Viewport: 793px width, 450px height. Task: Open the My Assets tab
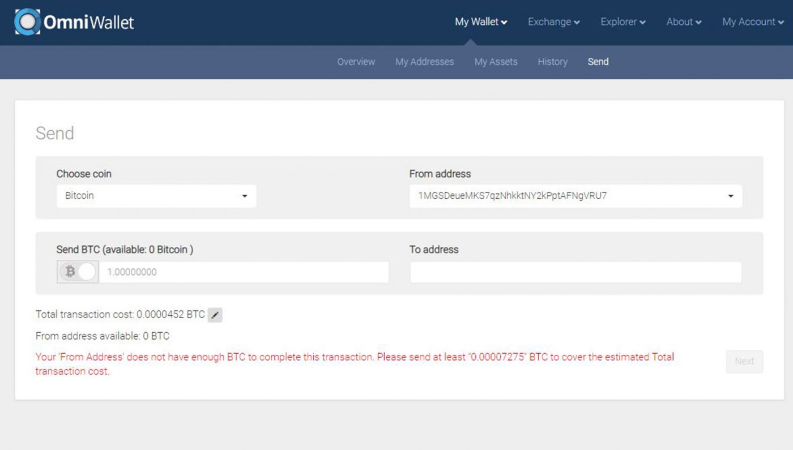(496, 62)
